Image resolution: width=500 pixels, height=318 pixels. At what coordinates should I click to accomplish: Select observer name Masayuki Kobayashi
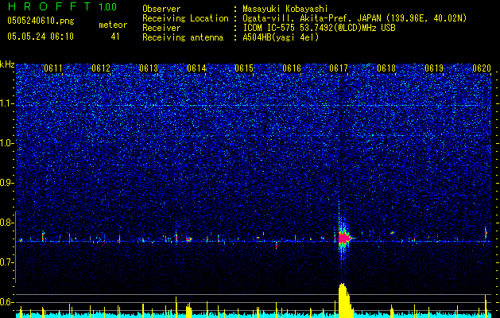285,9
